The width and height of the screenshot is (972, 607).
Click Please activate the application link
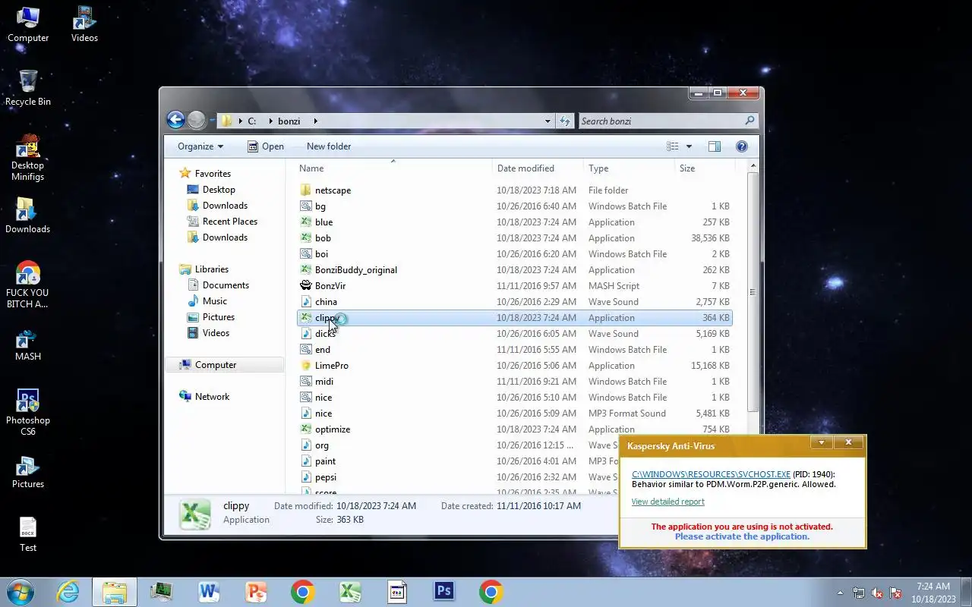point(742,536)
